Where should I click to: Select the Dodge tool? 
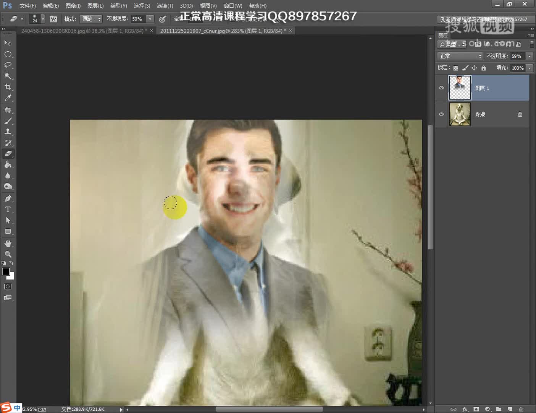coord(8,187)
